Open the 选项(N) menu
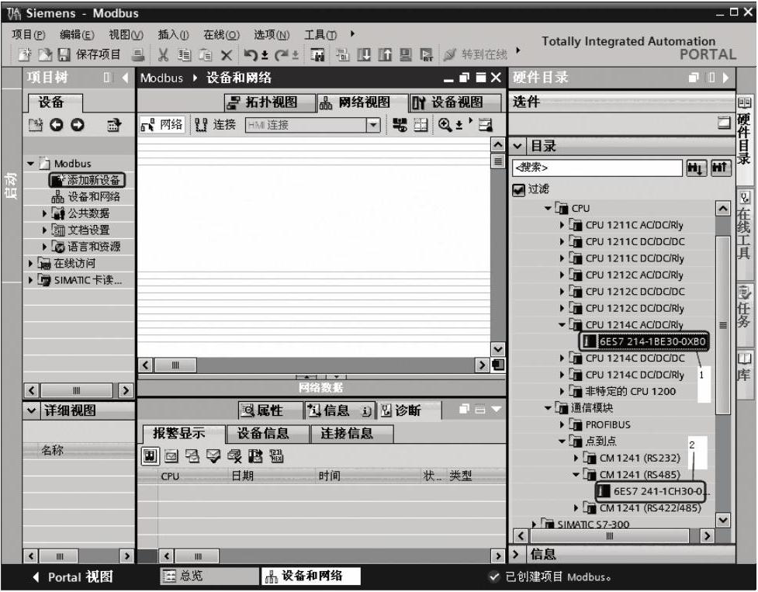Screen dimensions: 758x592 point(272,35)
